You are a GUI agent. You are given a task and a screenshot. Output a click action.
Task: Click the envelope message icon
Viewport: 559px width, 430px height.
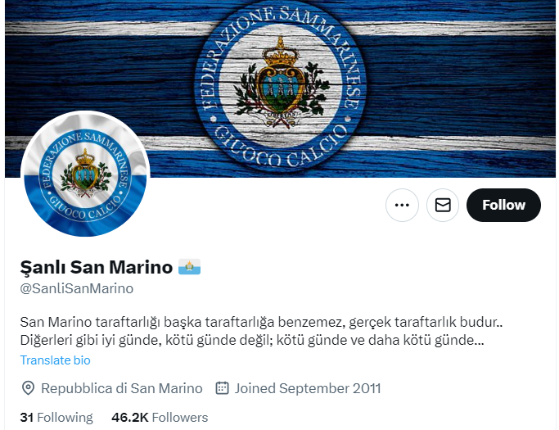coord(443,205)
